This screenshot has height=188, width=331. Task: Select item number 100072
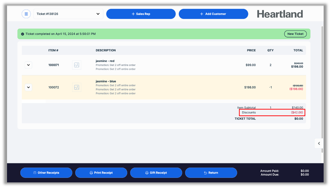[54, 87]
